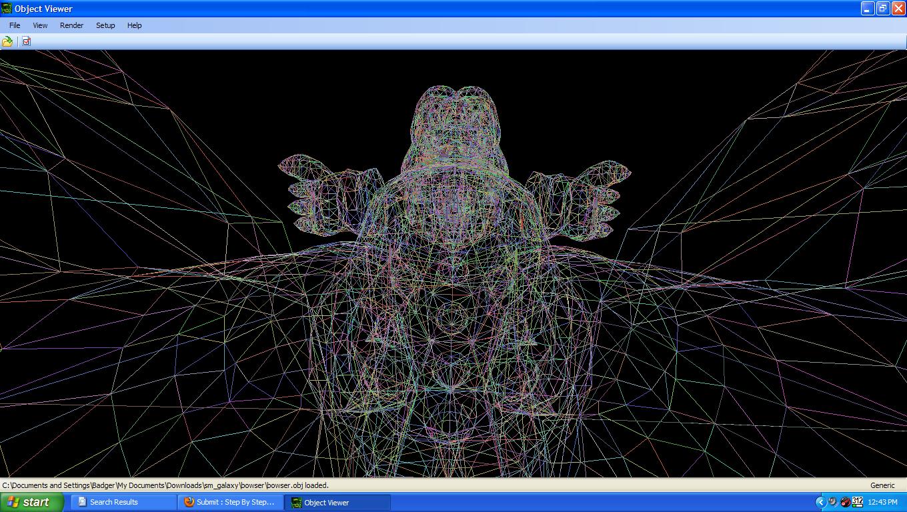Viewport: 907px width, 512px height.
Task: Open the Help menu
Action: tap(134, 25)
